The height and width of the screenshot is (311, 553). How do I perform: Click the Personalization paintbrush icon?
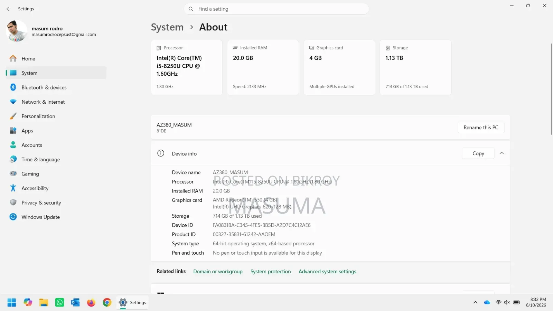point(13,116)
